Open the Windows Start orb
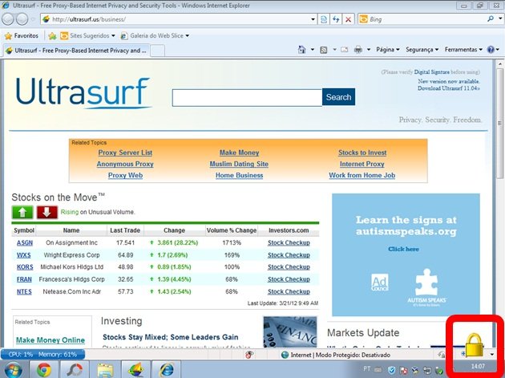This screenshot has height=378, width=505. (x=13, y=370)
